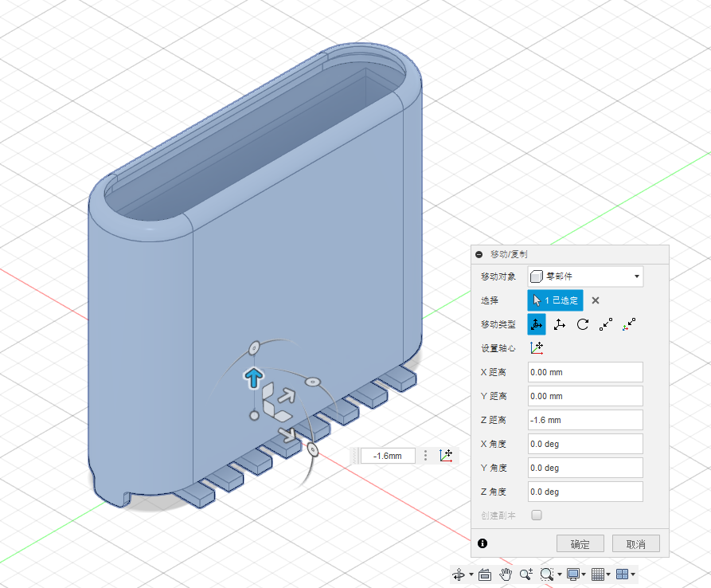
Task: Click the Y 距离 input field
Action: coord(585,396)
